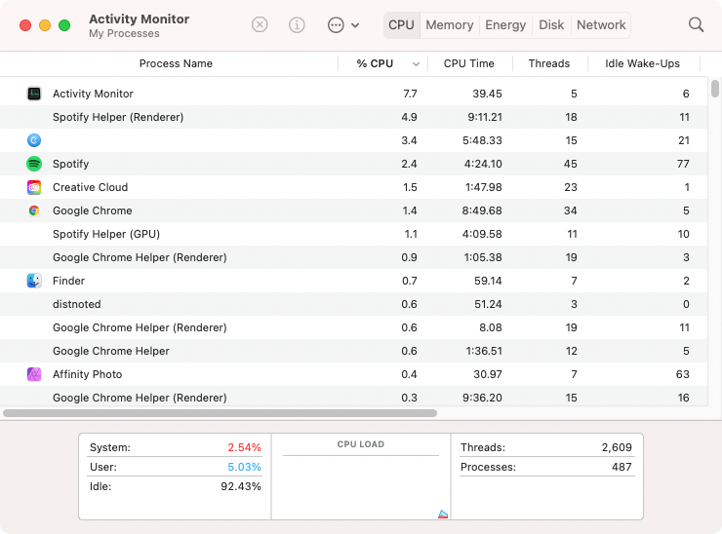Sort by CPU Time column header
Viewport: 722px width, 534px height.
(x=468, y=63)
